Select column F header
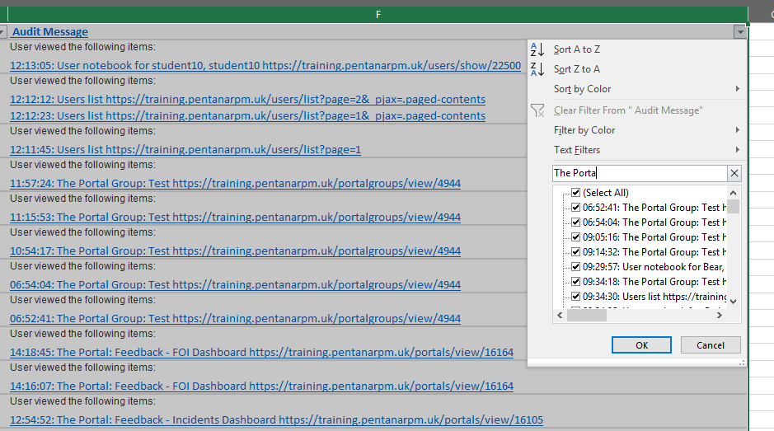The height and width of the screenshot is (431, 774). [x=378, y=14]
